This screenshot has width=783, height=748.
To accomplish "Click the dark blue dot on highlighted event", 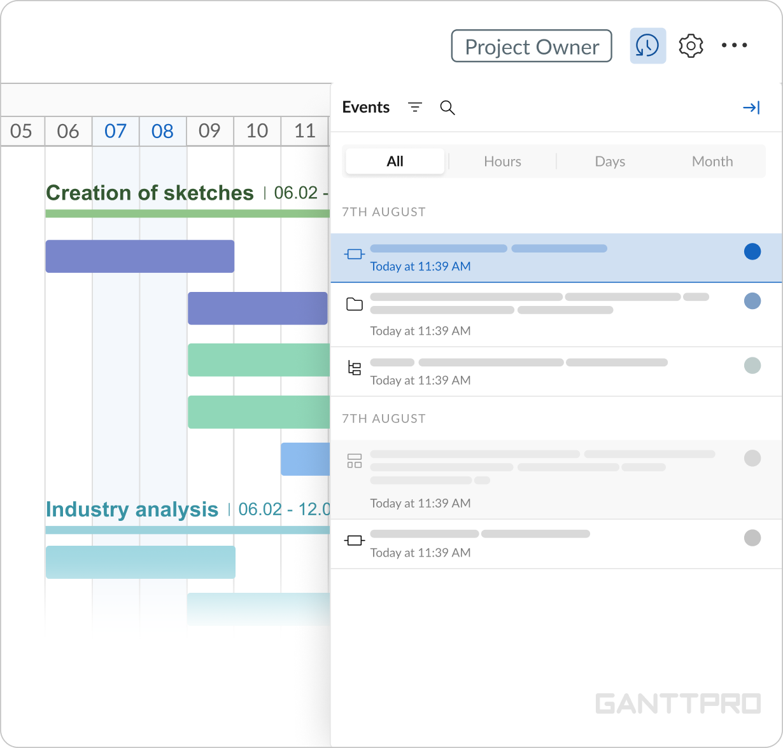I will pos(752,251).
